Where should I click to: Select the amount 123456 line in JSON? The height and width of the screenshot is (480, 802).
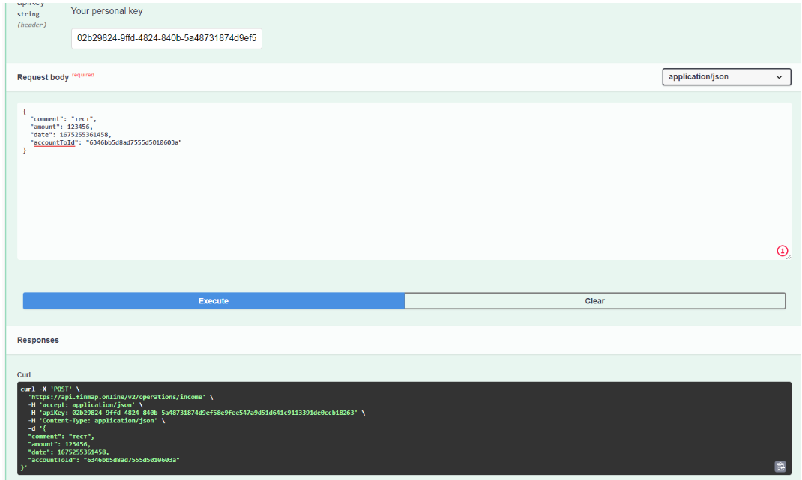[60, 126]
